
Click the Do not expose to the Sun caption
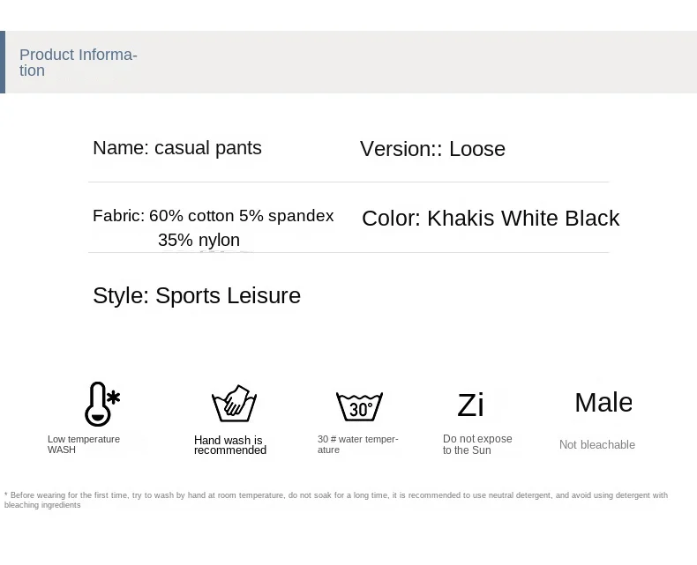(x=477, y=444)
